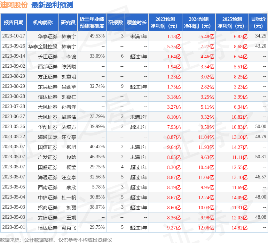
Task: Click researcher 杨莹
Action: (71, 167)
